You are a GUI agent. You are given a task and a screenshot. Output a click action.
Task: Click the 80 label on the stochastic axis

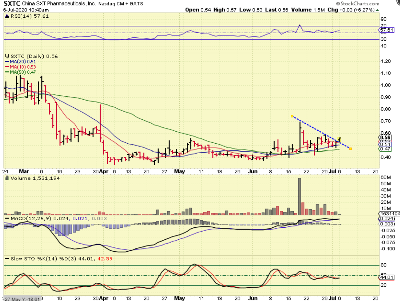[x=384, y=265]
